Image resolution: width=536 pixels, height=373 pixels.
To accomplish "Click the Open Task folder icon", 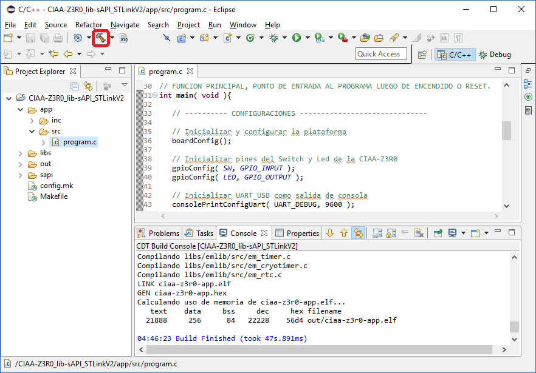I will pos(379,38).
